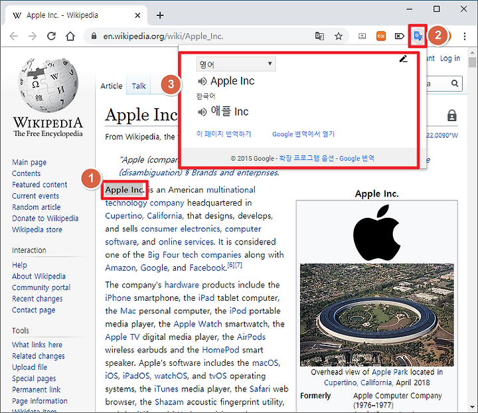Close the Apple Inc. Wikipedia tab
The width and height of the screenshot is (478, 413).
(x=138, y=15)
